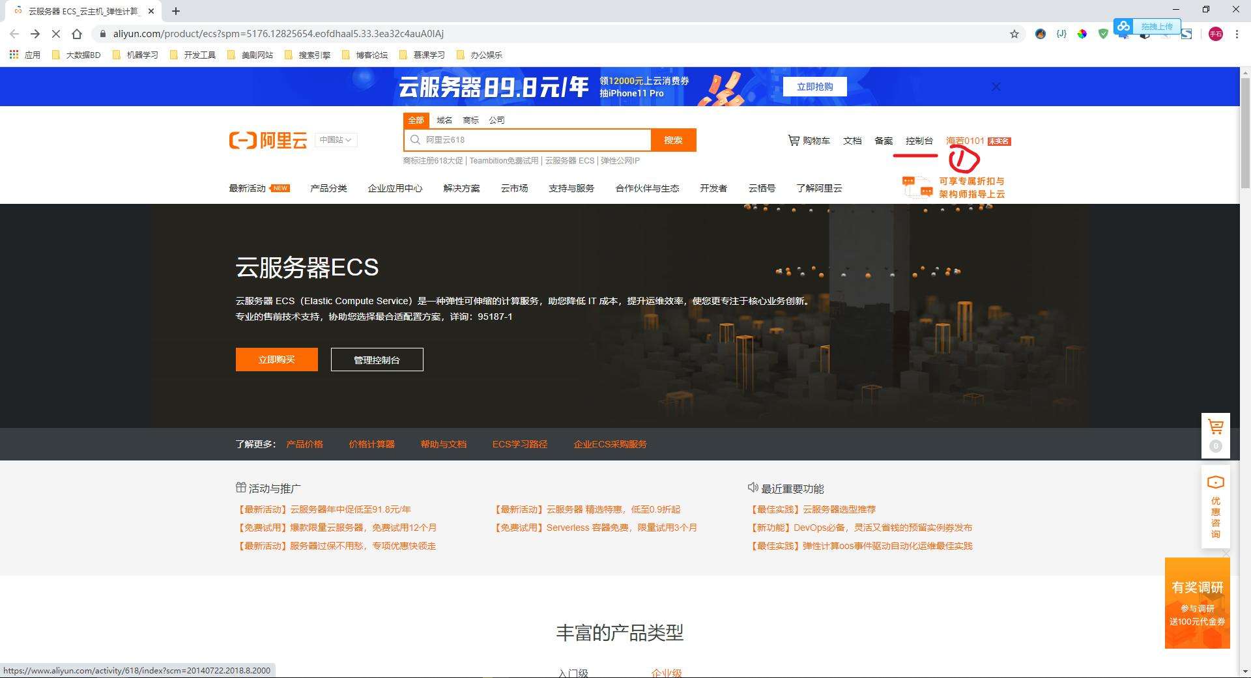Open the 云栖号 nav item
Screen dimensions: 1251x678
[x=762, y=188]
